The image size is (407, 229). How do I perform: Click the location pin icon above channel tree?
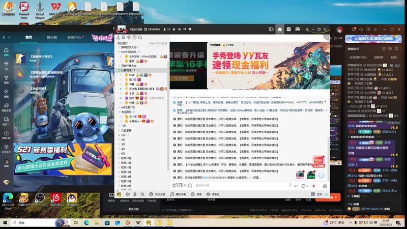point(129,38)
